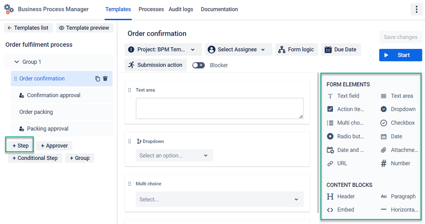Insert a Paragraph content block
Screen dimensions: 425x224
pyautogui.click(x=399, y=196)
